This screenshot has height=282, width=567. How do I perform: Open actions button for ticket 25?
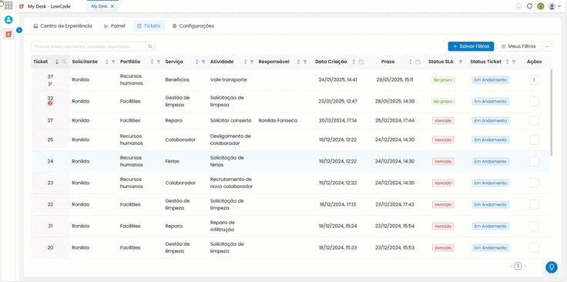point(534,139)
